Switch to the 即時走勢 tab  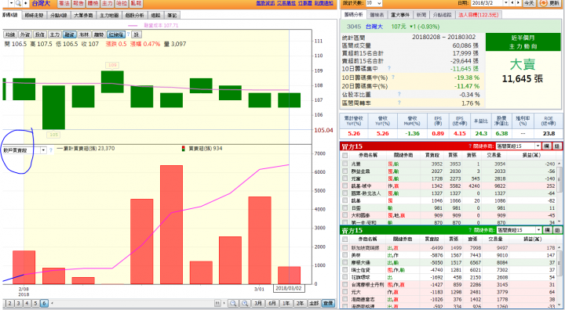point(34,16)
